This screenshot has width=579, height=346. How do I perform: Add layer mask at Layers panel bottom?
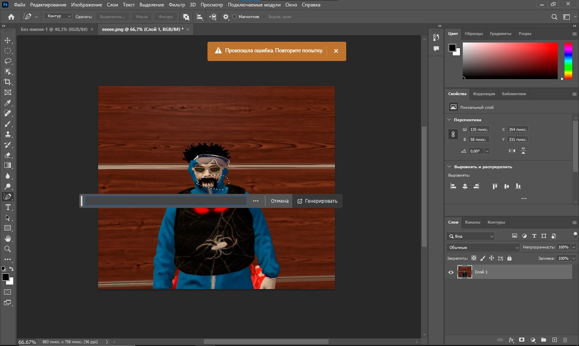[522, 340]
